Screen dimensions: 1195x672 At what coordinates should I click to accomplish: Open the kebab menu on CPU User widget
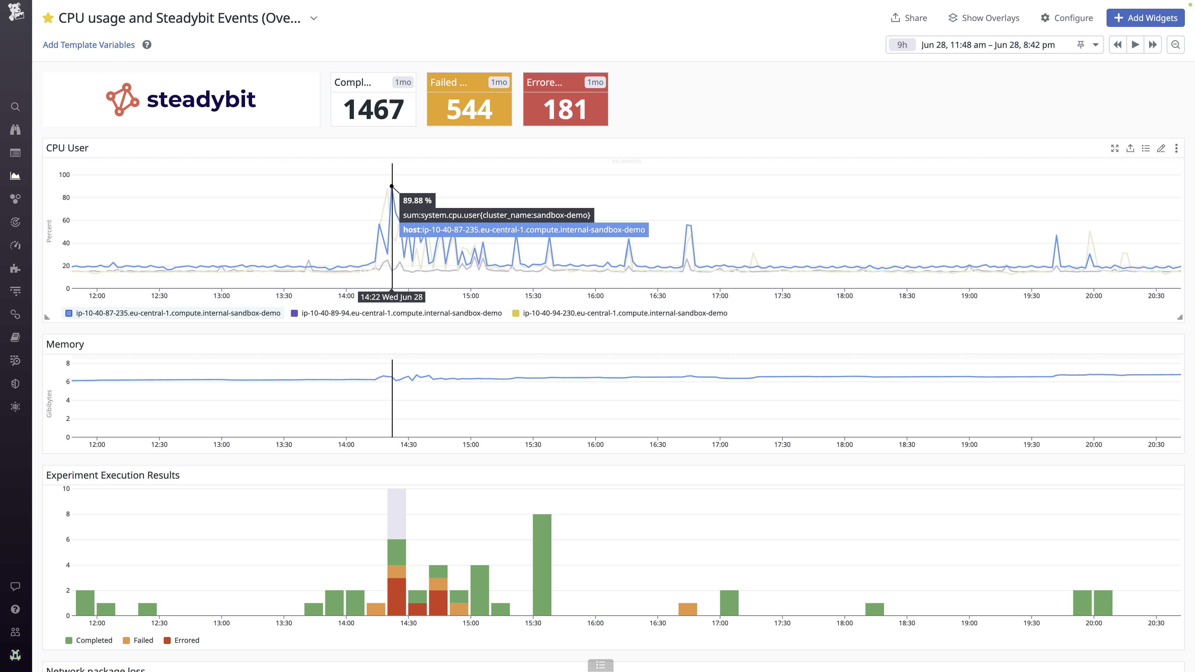[1177, 148]
